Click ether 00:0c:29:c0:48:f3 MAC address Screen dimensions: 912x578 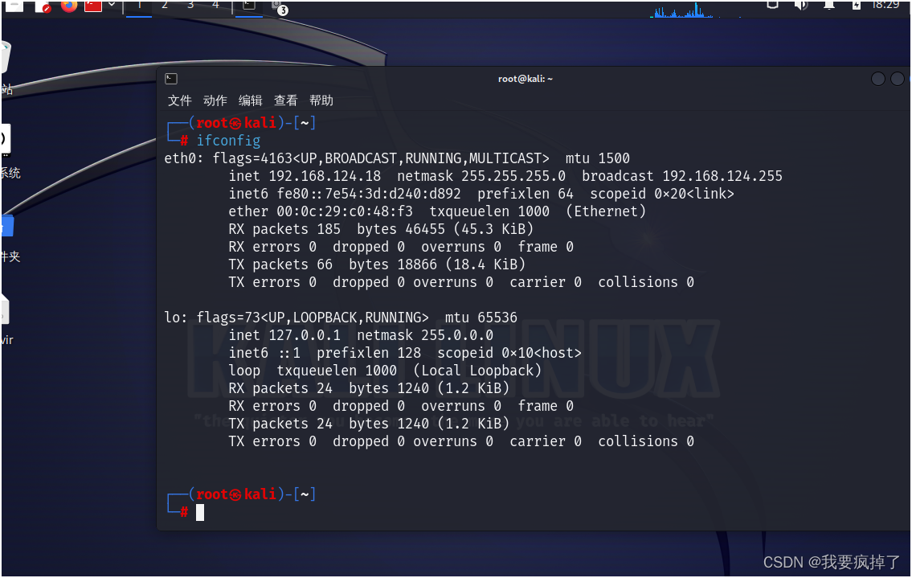click(x=321, y=211)
